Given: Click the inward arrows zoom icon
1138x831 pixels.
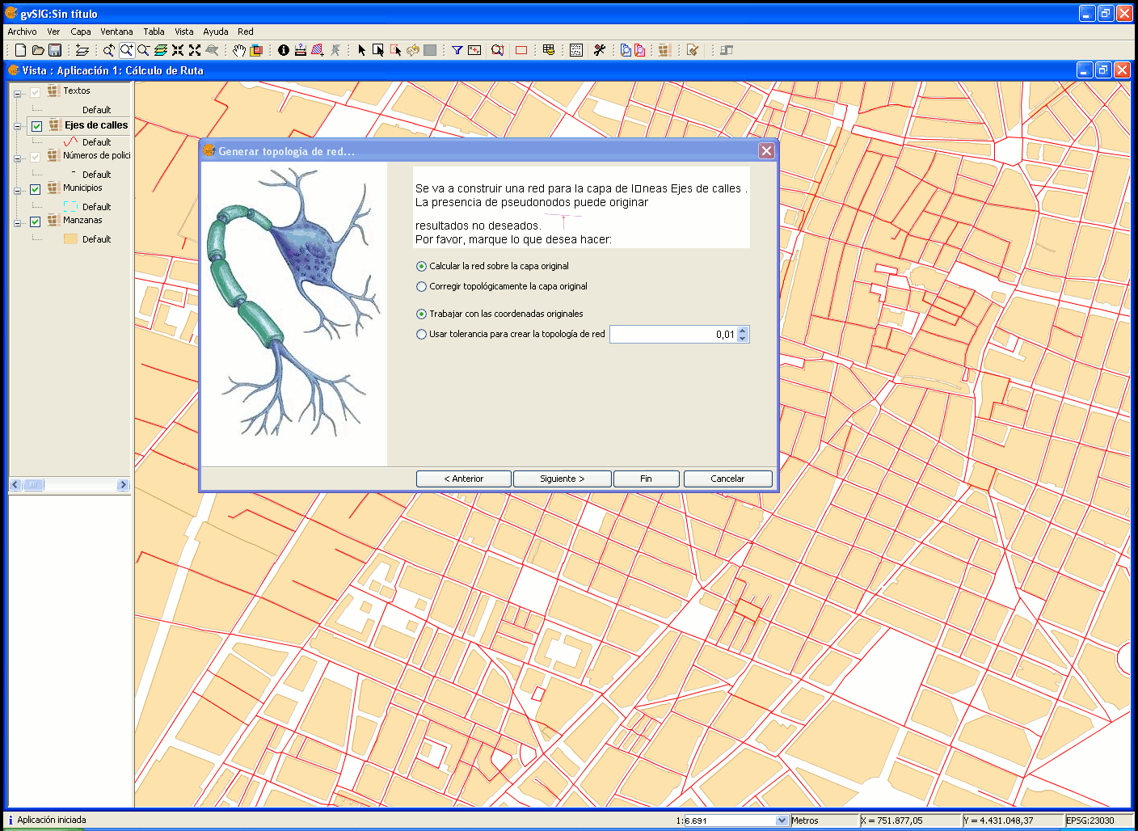Looking at the screenshot, I should (178, 50).
